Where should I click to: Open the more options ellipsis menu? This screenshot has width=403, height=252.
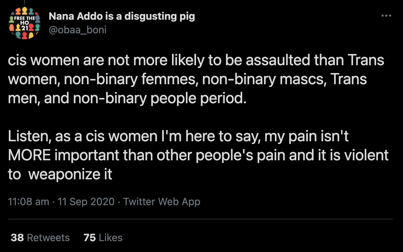tap(386, 16)
